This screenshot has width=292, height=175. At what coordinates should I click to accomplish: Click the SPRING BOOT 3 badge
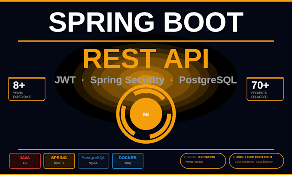click(59, 161)
